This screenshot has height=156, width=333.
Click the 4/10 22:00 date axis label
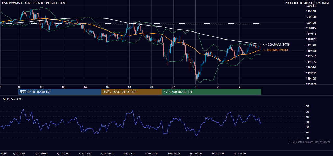click(x=174, y=153)
